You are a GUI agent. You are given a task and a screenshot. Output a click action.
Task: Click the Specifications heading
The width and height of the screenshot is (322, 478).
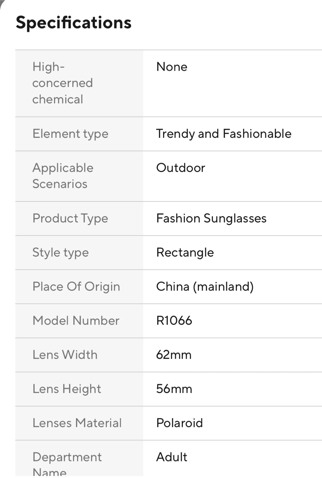[74, 23]
